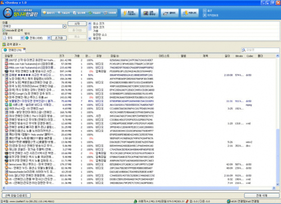Screen dimensions: 281x204
Task: Click file icon of the 800.01 MB row
Action: pyautogui.click(x=7, y=175)
